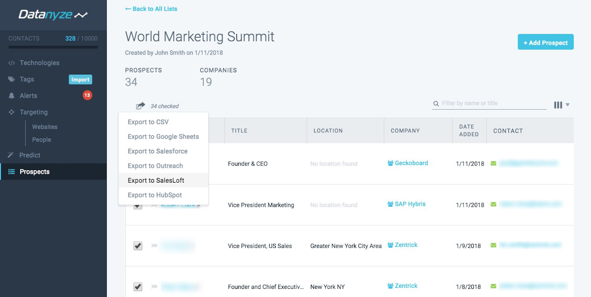The image size is (591, 297).
Task: Click the 'Founder & CEO' title cell
Action: click(247, 164)
